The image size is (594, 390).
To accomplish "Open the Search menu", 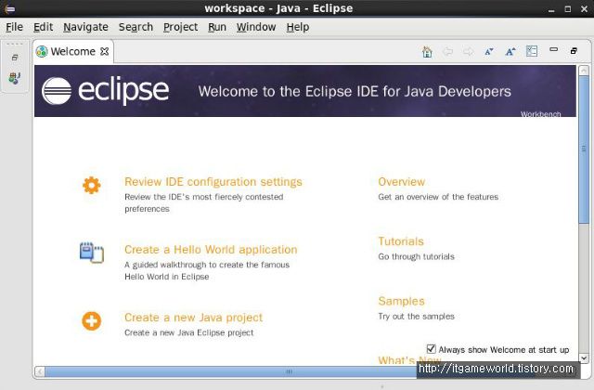I will pyautogui.click(x=136, y=27).
